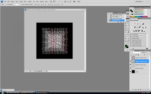The width and height of the screenshot is (151, 94).
Task: Toggle the Auto-Select checkbox
Action: pyautogui.click(x=7, y=5)
